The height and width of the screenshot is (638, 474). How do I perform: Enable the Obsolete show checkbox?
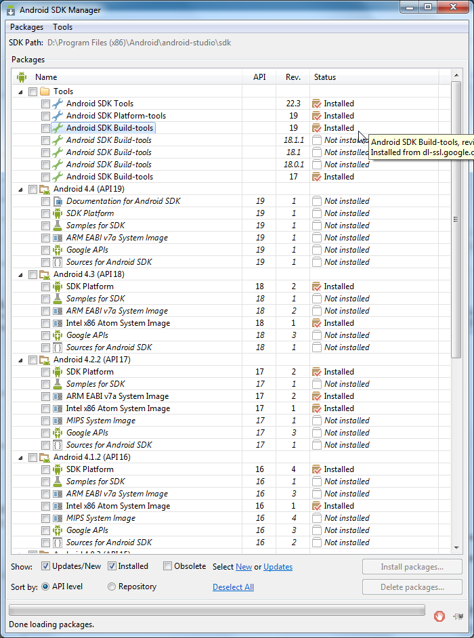point(167,566)
